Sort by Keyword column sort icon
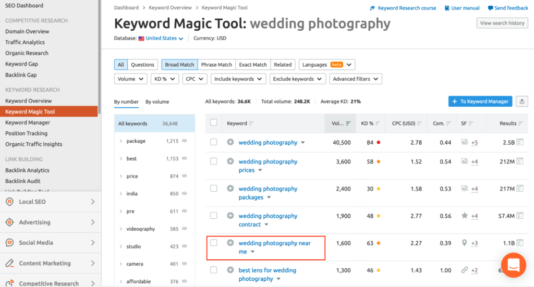Screen dimensions: 534x287 [x=251, y=123]
